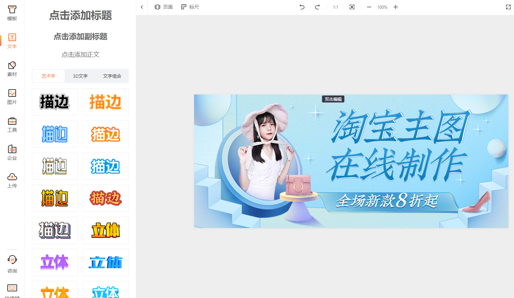Image resolution: width=514 pixels, height=298 pixels.
Task: Click the zoom in plus icon
Action: (396, 7)
